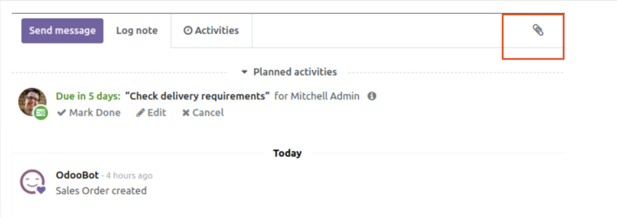Click the 4 hours ago timestamp

point(129,176)
